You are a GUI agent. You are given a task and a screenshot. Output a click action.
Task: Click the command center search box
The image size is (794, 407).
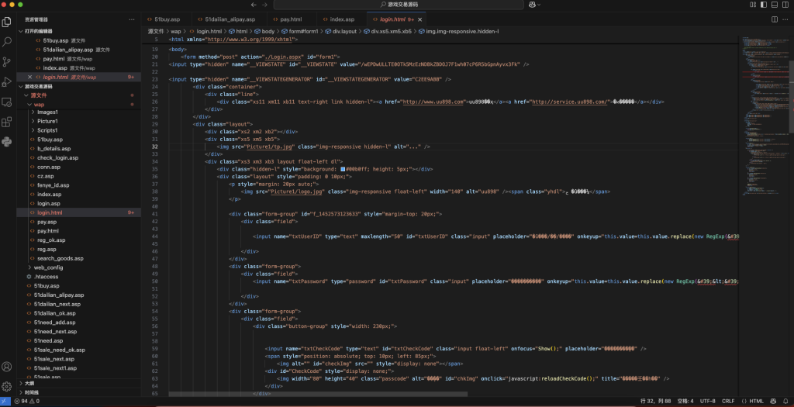coord(399,5)
